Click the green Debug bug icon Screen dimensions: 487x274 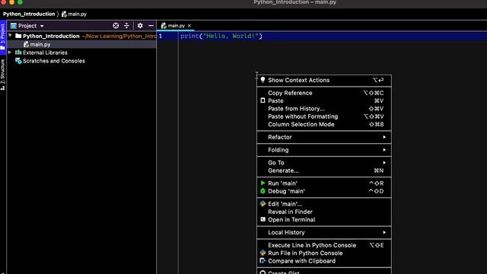[x=263, y=191]
